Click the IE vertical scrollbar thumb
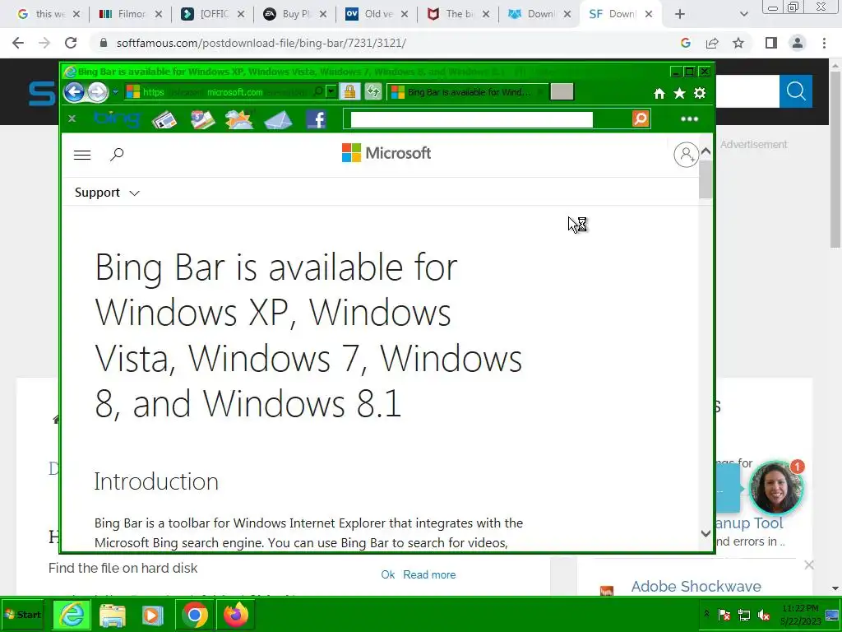This screenshot has height=632, width=842. click(706, 179)
